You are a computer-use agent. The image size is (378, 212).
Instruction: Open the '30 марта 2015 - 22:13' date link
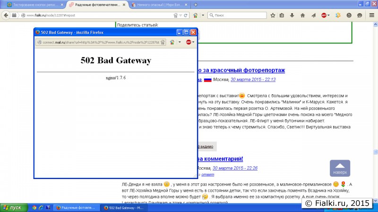(x=253, y=80)
